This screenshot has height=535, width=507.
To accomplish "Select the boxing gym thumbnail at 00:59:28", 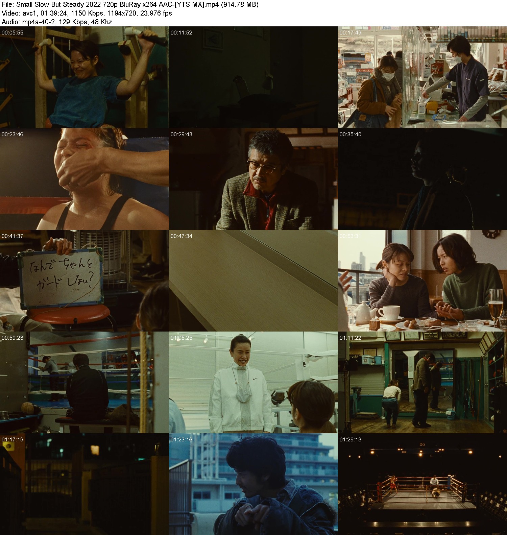I will point(84,382).
